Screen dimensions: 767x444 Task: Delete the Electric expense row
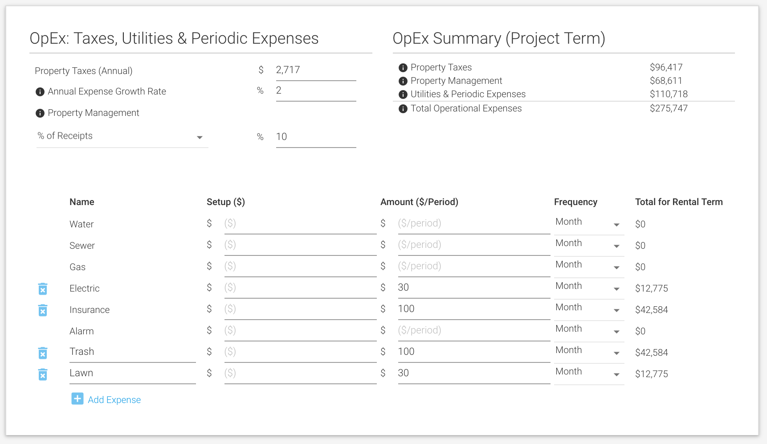pyautogui.click(x=43, y=289)
